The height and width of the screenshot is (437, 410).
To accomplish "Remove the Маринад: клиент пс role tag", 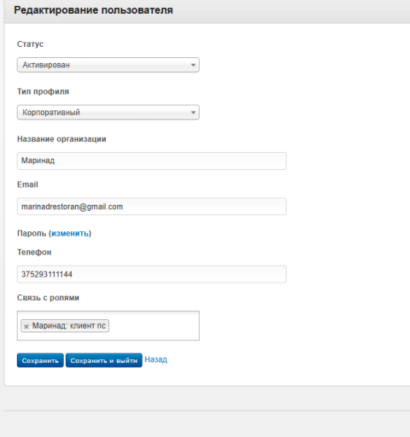I will 26,326.
